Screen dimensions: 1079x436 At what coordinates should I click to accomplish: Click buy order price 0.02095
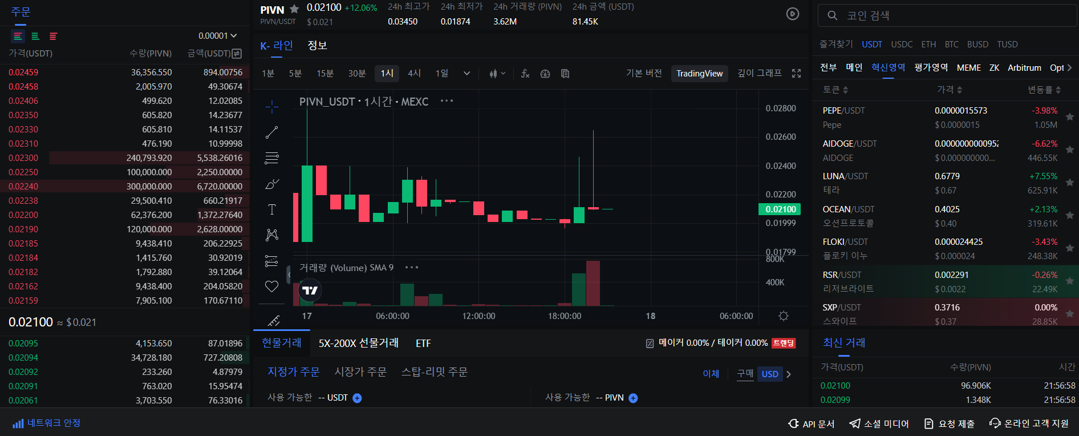point(23,344)
